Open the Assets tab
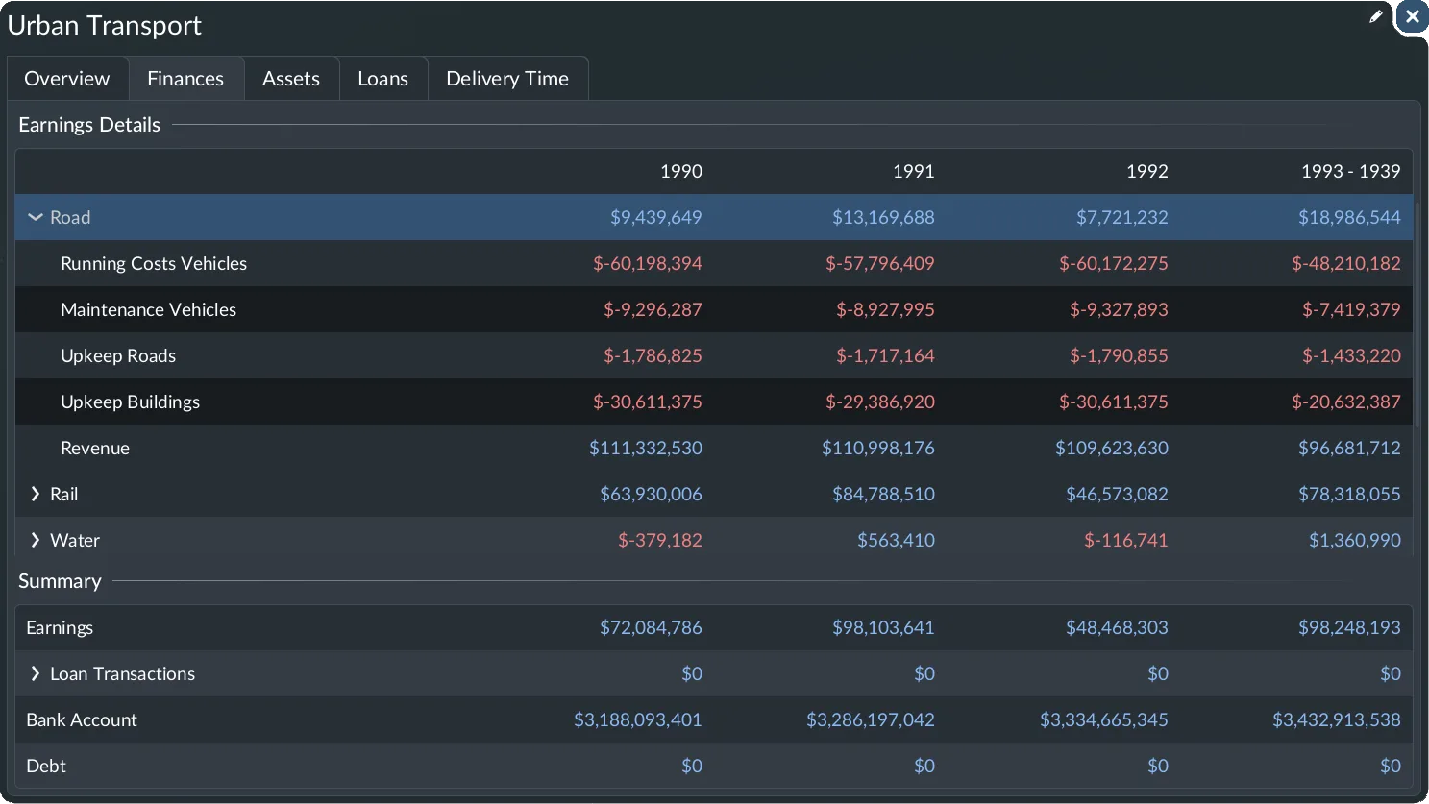Viewport: 1429px width, 804px height. coord(291,79)
